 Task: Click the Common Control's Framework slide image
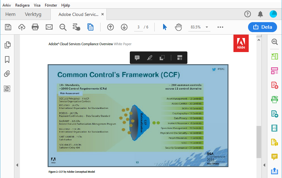138,115
